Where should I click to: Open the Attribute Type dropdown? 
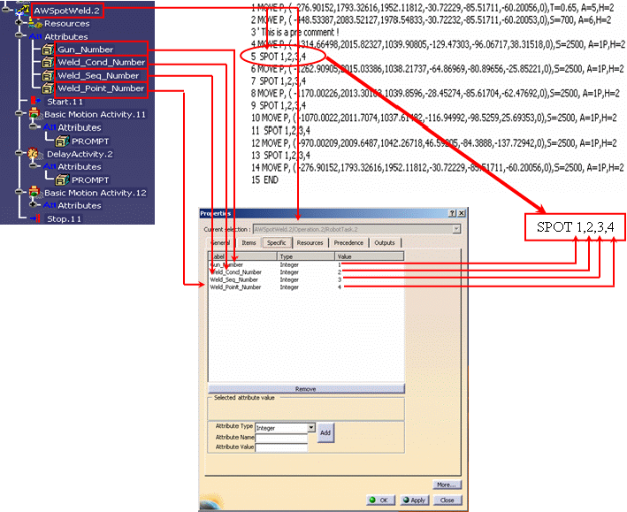coord(310,427)
